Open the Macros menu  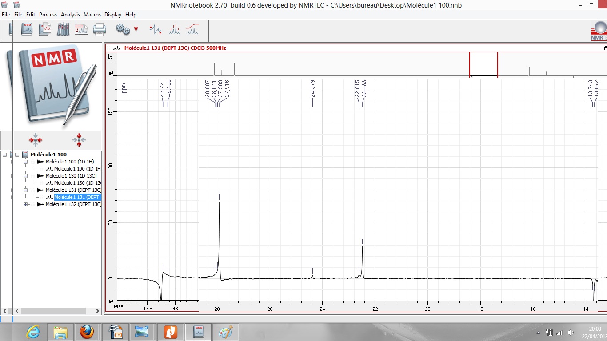tap(92, 15)
